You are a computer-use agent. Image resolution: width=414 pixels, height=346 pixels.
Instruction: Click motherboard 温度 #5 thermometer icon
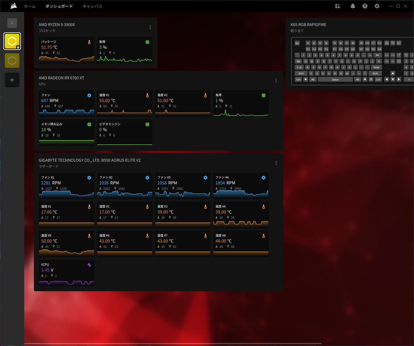(x=89, y=236)
